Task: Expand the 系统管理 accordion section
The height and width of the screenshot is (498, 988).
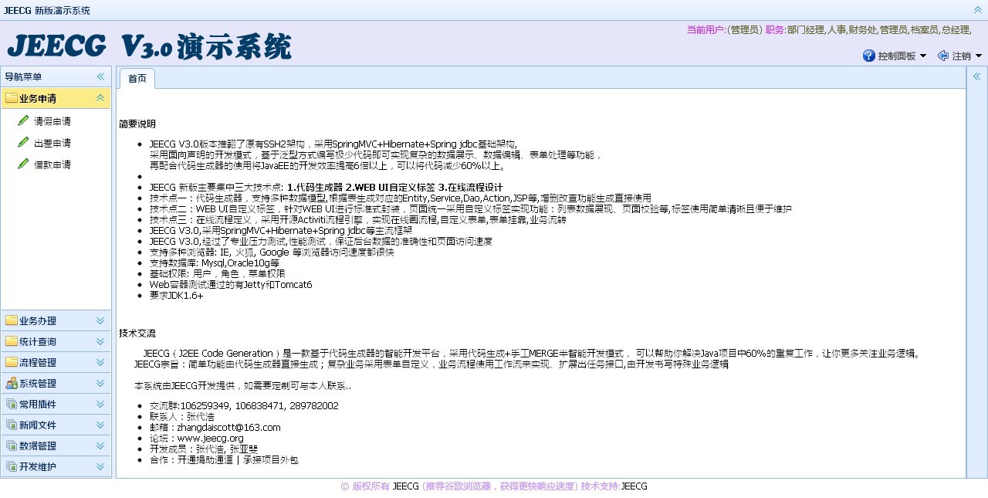Action: click(x=100, y=383)
